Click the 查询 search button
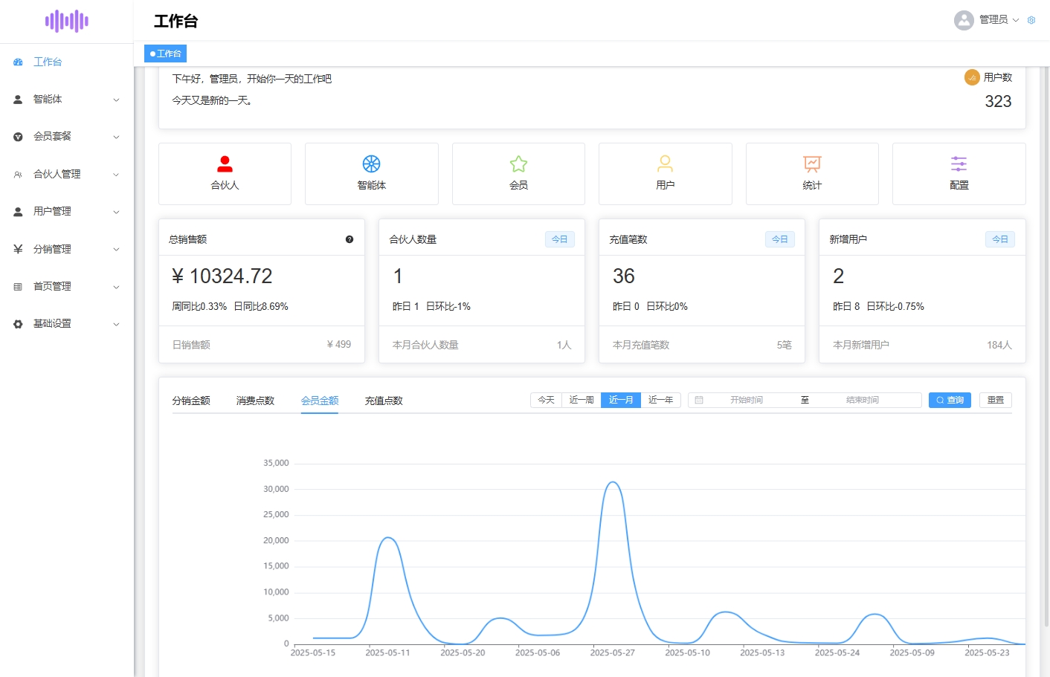Image resolution: width=1050 pixels, height=677 pixels. click(950, 400)
